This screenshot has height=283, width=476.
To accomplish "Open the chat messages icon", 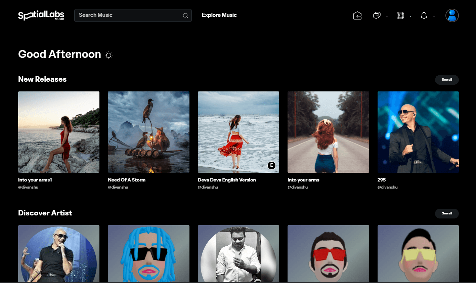I will click(377, 15).
